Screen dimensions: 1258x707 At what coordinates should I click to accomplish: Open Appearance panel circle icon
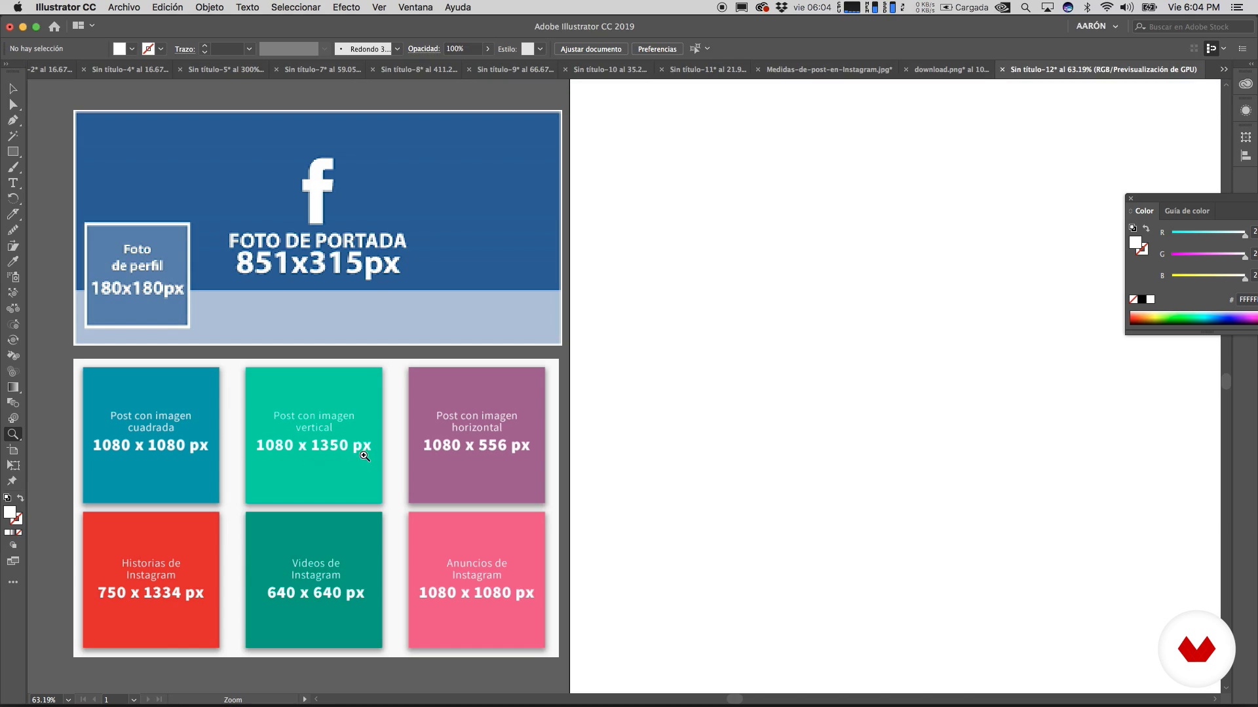click(x=1246, y=111)
